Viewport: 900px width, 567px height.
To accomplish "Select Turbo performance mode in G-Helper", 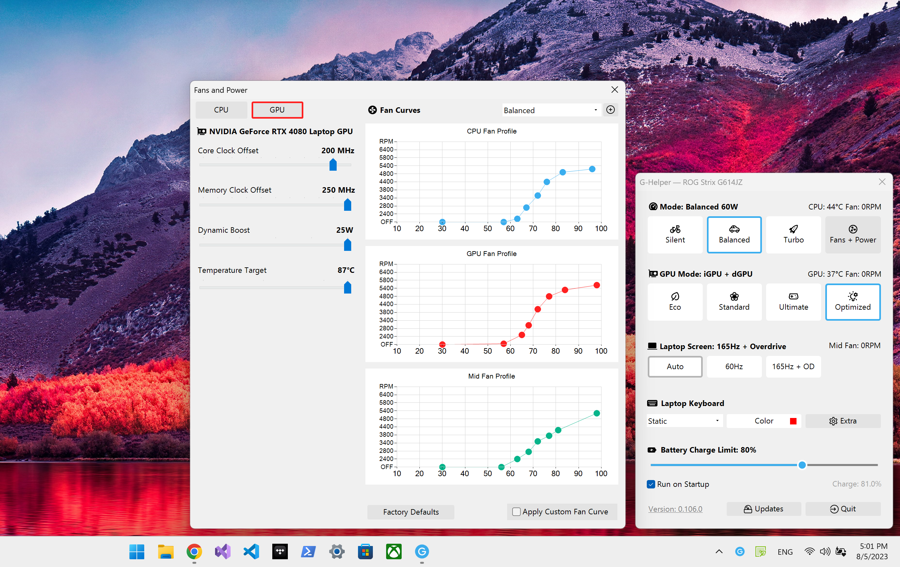I will pyautogui.click(x=793, y=235).
